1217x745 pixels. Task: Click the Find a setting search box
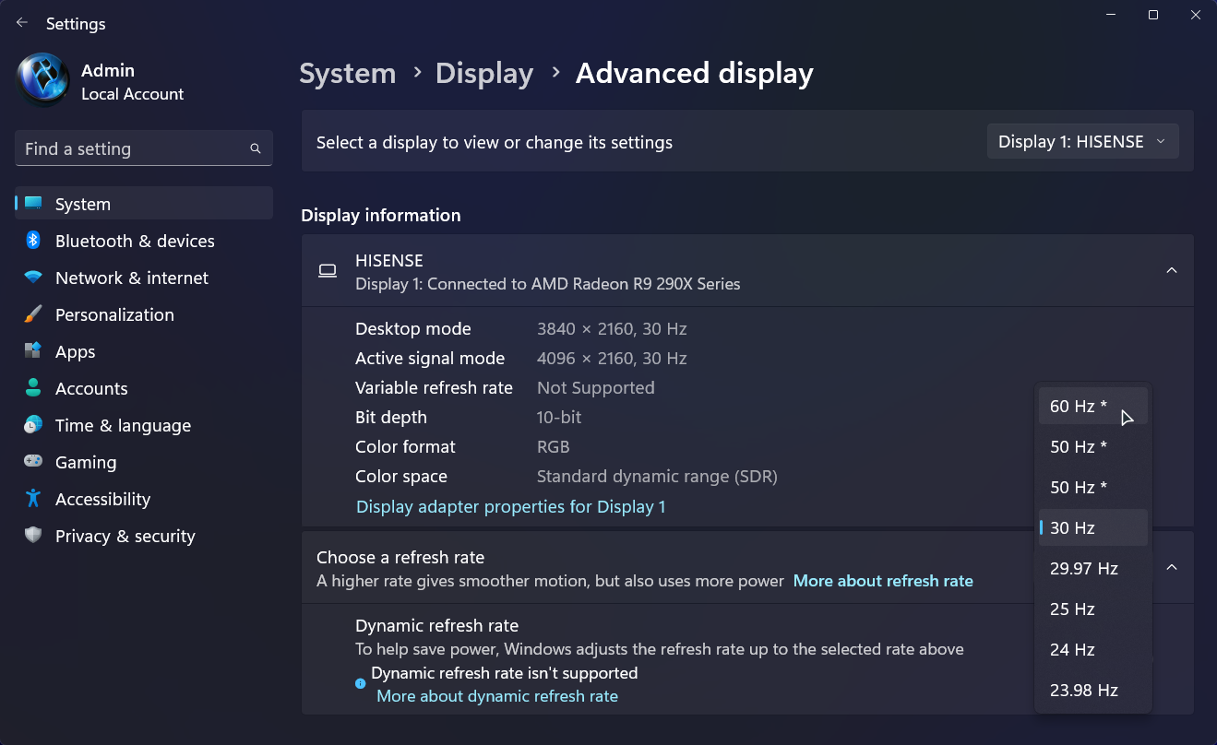134,149
